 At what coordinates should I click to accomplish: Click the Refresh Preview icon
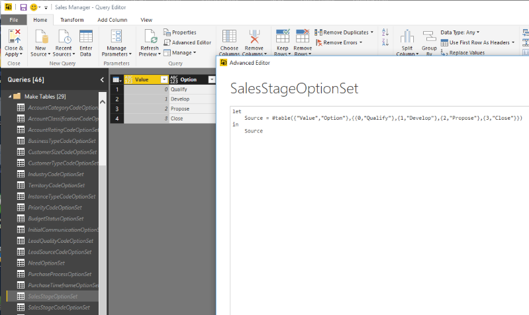point(150,36)
